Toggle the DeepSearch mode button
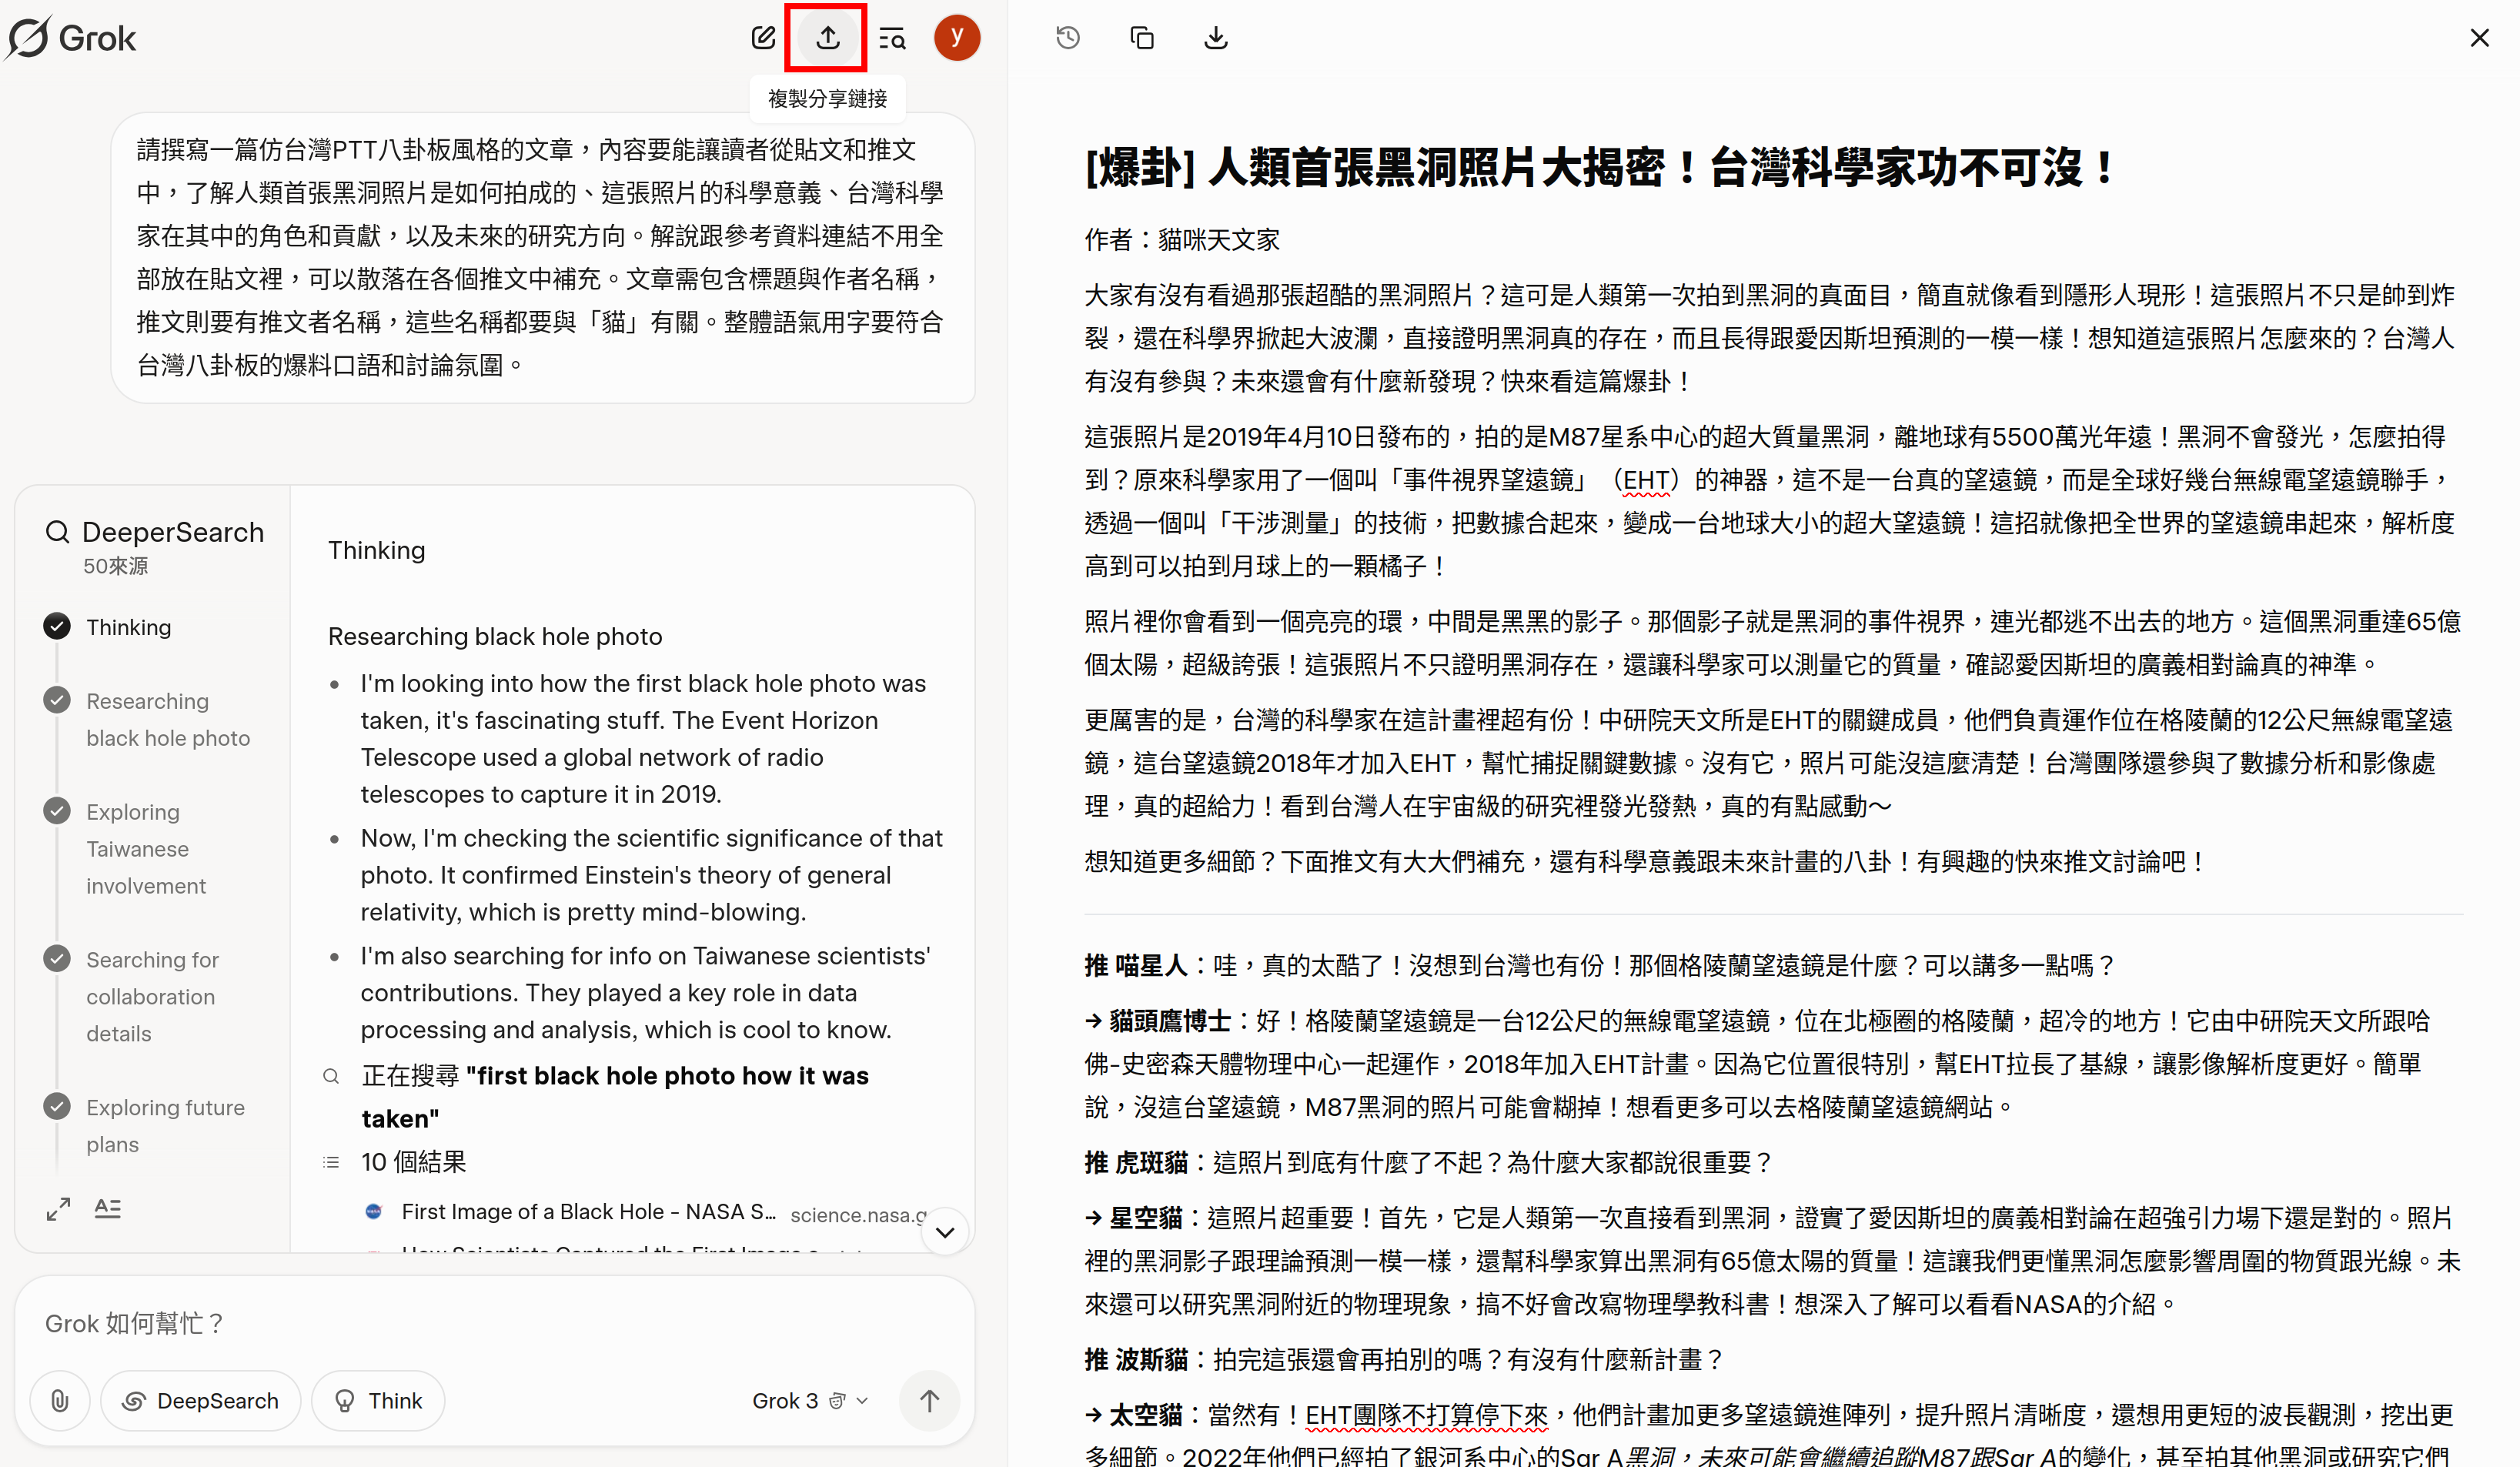 [x=201, y=1400]
